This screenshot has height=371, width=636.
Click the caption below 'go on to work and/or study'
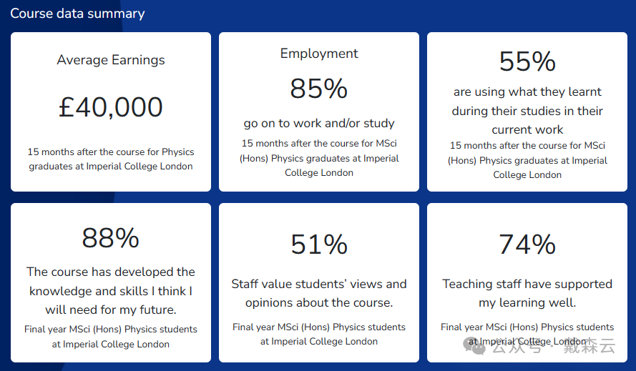[319, 158]
